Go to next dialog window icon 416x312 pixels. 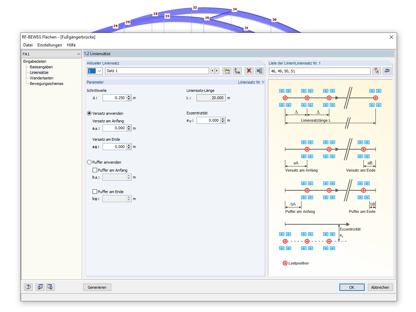(50, 287)
